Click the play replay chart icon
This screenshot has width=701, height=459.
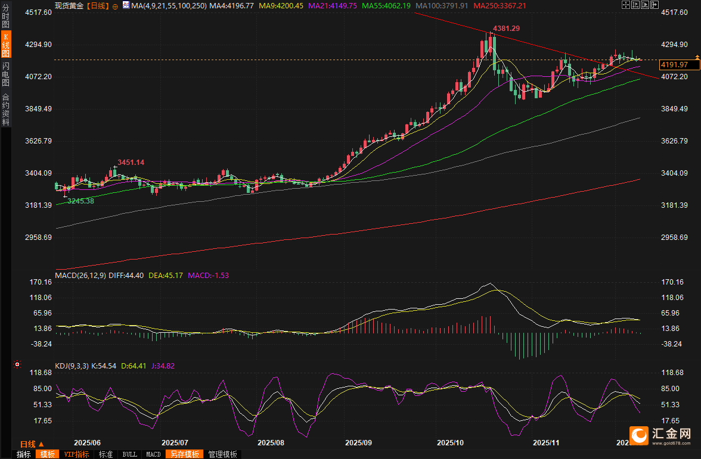[x=645, y=5]
